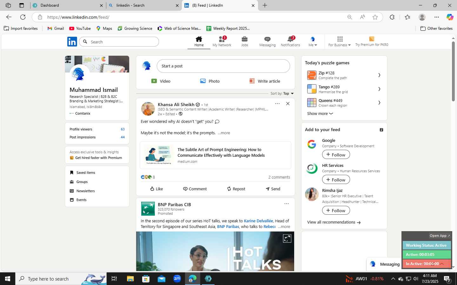Open Queens #449 puzzle game
The width and height of the screenshot is (457, 285).
(x=344, y=103)
